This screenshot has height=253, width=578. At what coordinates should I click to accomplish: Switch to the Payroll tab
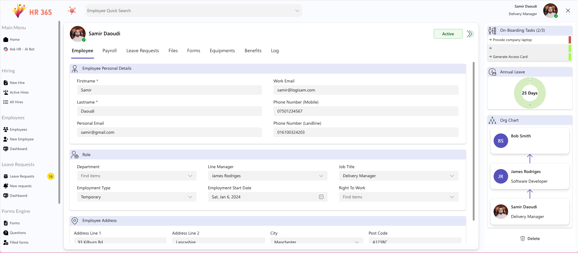[x=109, y=51]
